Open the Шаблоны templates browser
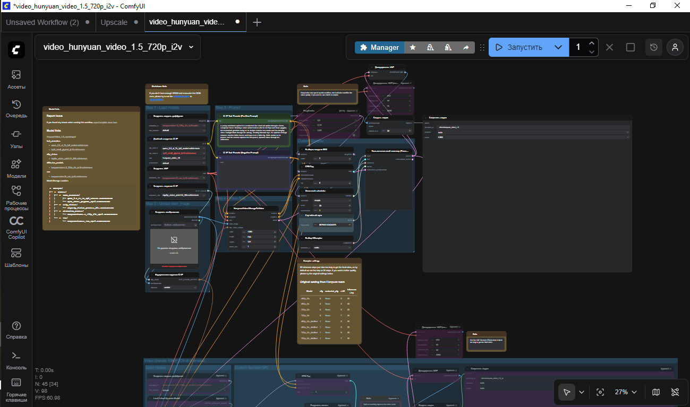 (x=16, y=257)
